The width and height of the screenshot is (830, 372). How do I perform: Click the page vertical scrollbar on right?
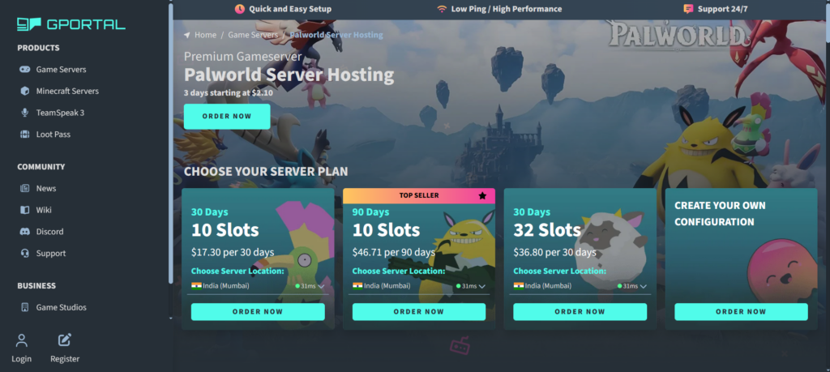click(827, 24)
